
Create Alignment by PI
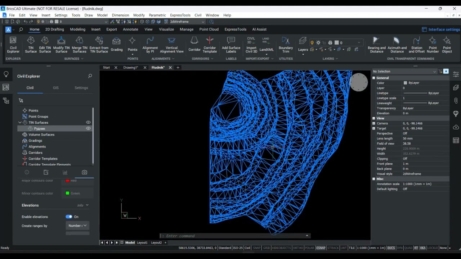(x=150, y=45)
